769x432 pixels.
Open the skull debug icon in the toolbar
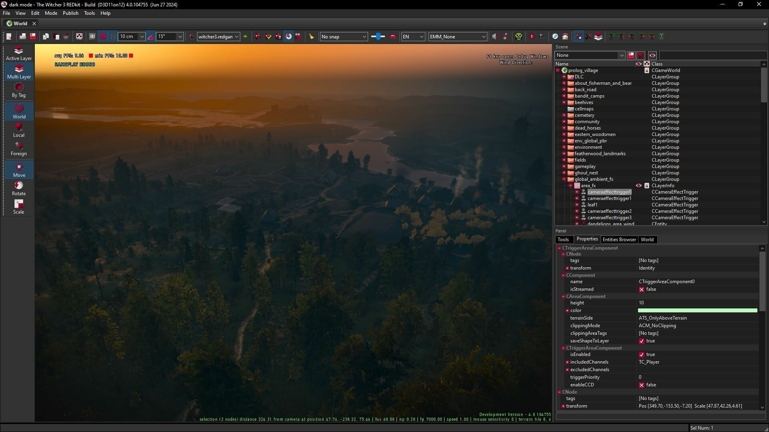pos(519,36)
